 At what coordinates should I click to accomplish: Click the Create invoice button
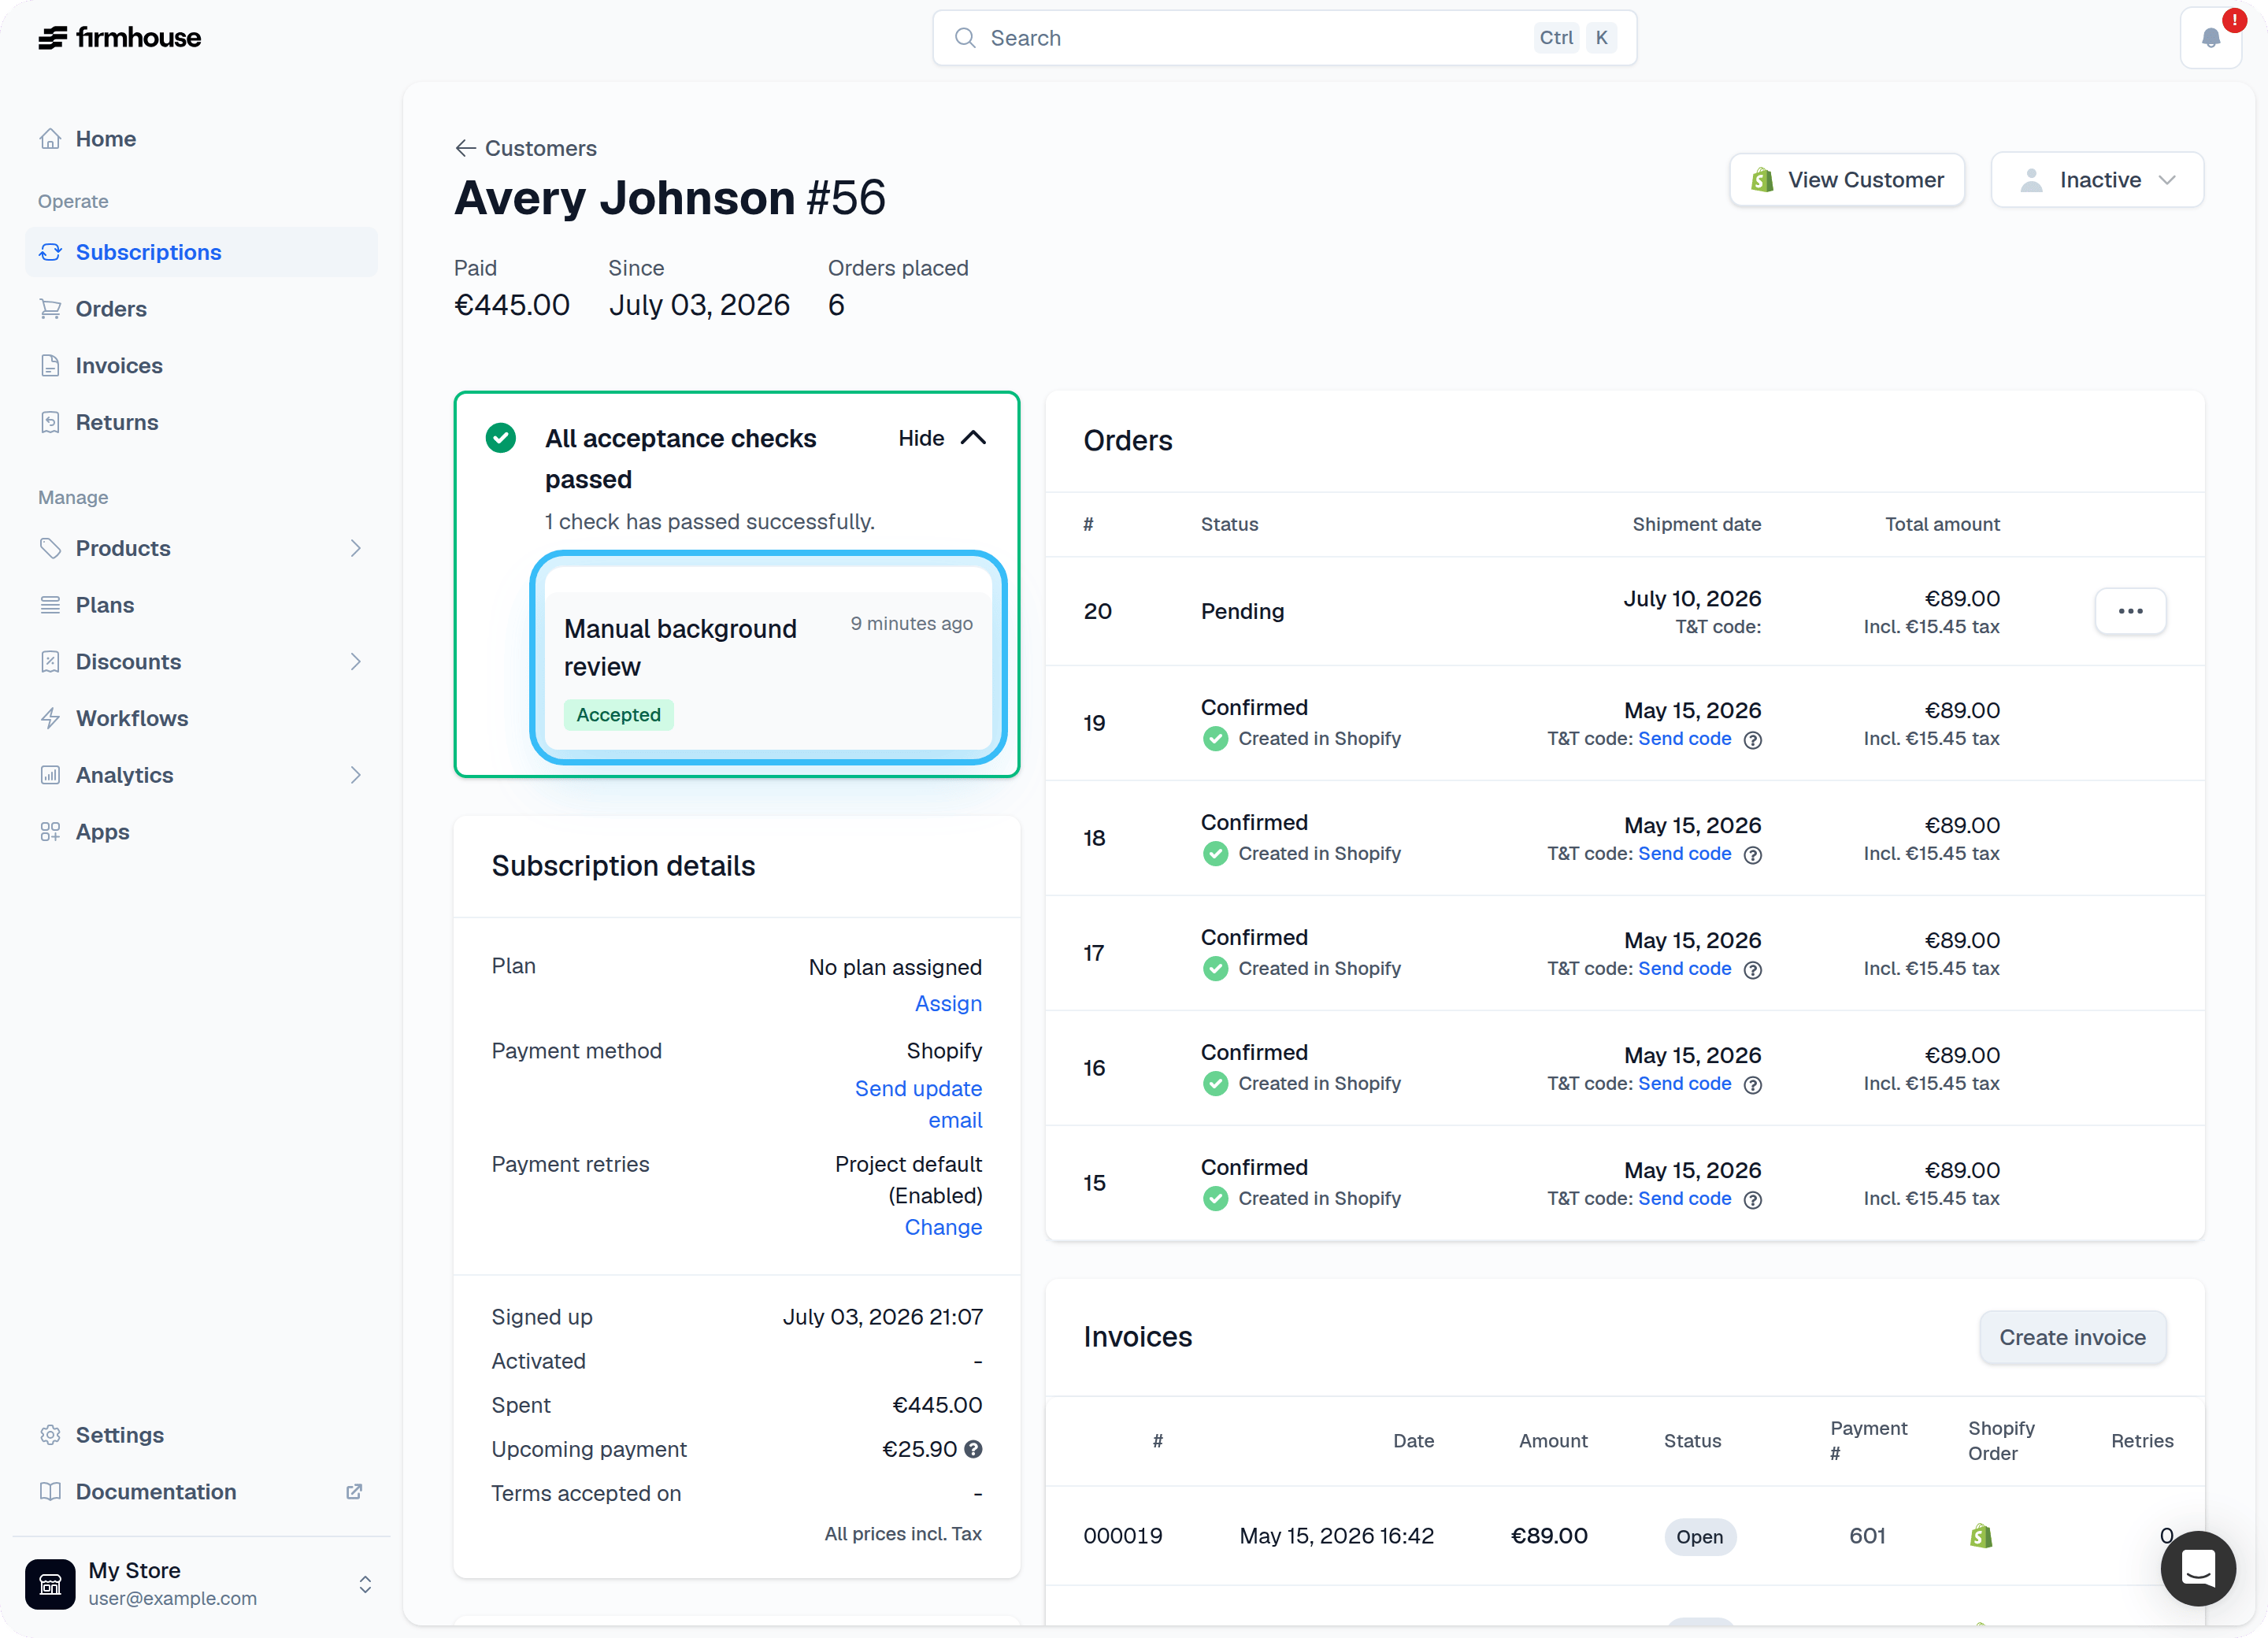[x=2072, y=1337]
